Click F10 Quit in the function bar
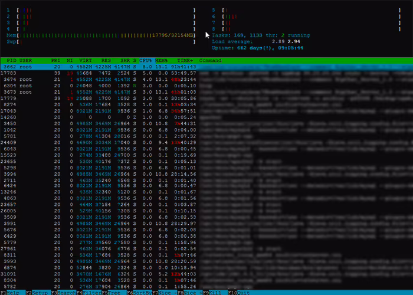 (241, 292)
